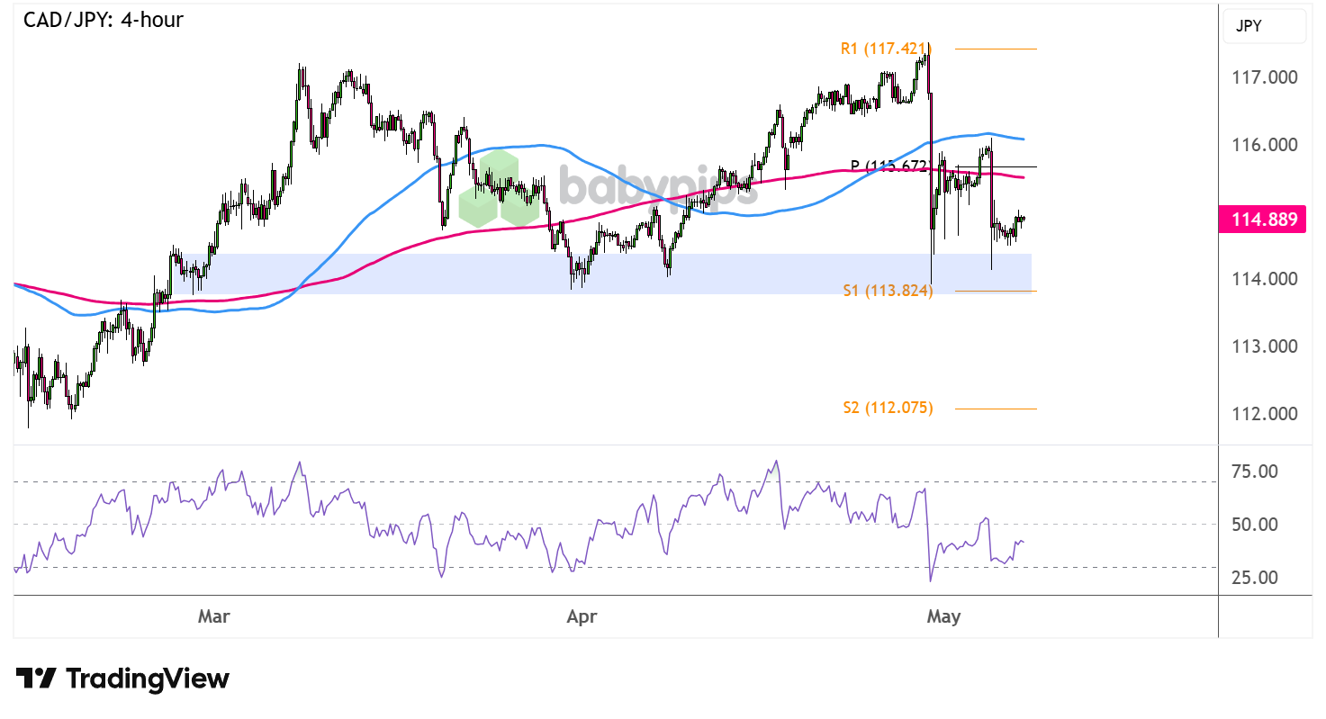
Task: Click the CAD/JPY: 4-hour chart title
Action: (x=103, y=20)
